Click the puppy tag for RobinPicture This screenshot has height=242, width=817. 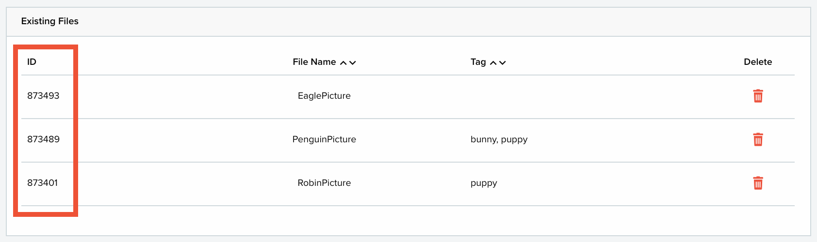pos(484,183)
